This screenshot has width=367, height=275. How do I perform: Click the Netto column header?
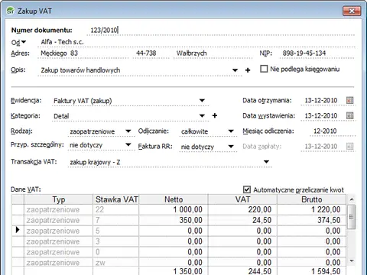(x=174, y=199)
